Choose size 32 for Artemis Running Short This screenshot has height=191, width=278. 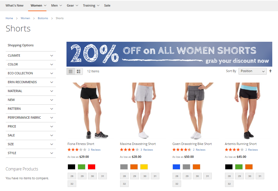click(229, 184)
